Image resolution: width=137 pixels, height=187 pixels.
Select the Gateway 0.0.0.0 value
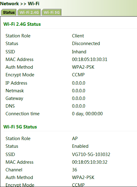click(78, 98)
